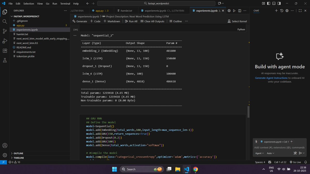This screenshot has width=310, height=174.
Task: Open Chrome from the Windows taskbar
Action: [196, 169]
